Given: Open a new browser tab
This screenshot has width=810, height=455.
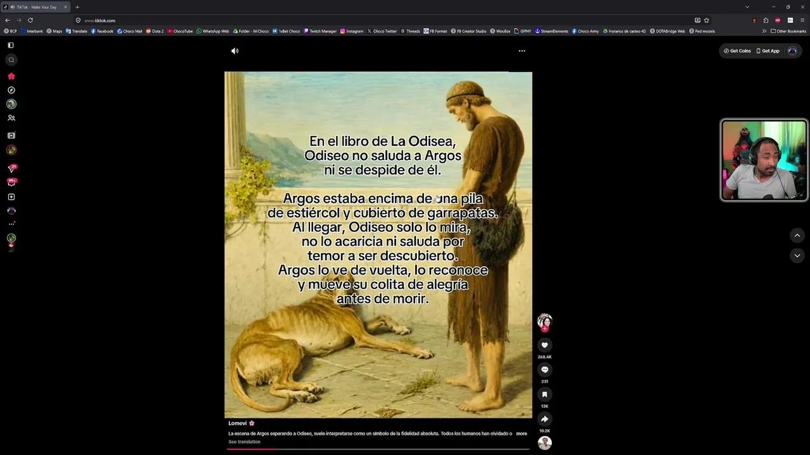Looking at the screenshot, I should (77, 7).
